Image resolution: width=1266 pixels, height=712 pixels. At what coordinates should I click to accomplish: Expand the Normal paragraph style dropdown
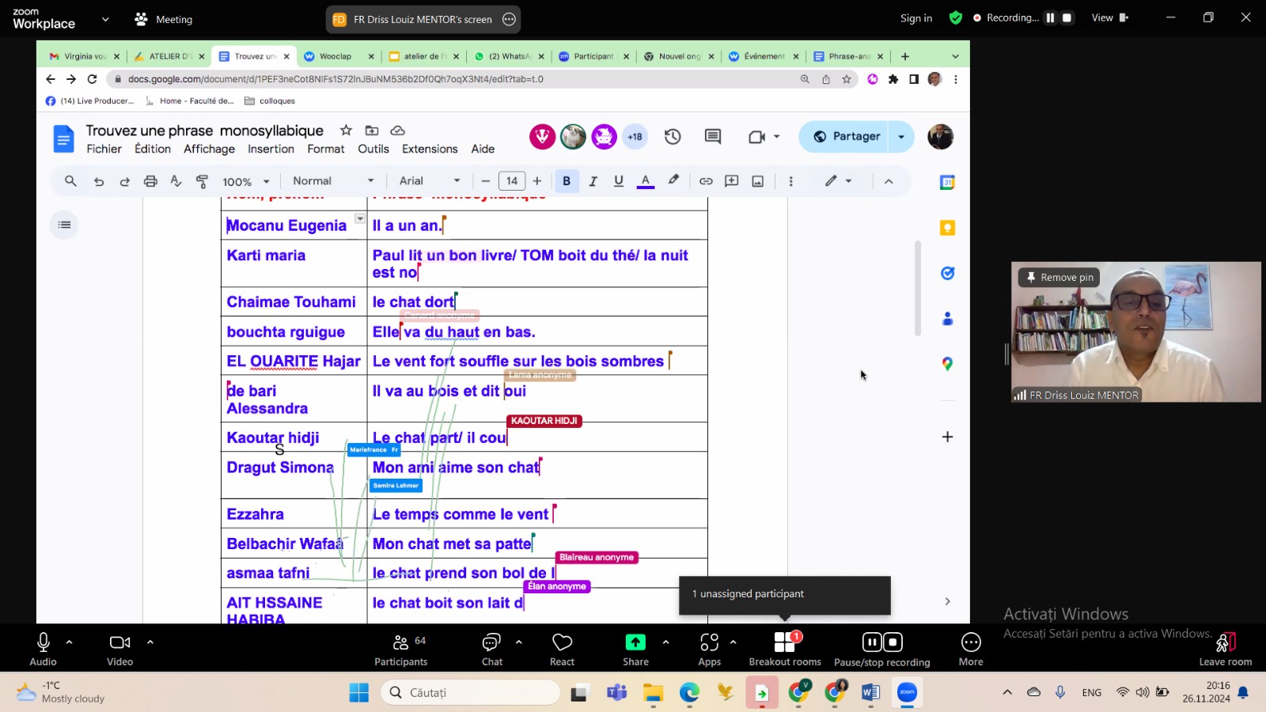coord(332,181)
